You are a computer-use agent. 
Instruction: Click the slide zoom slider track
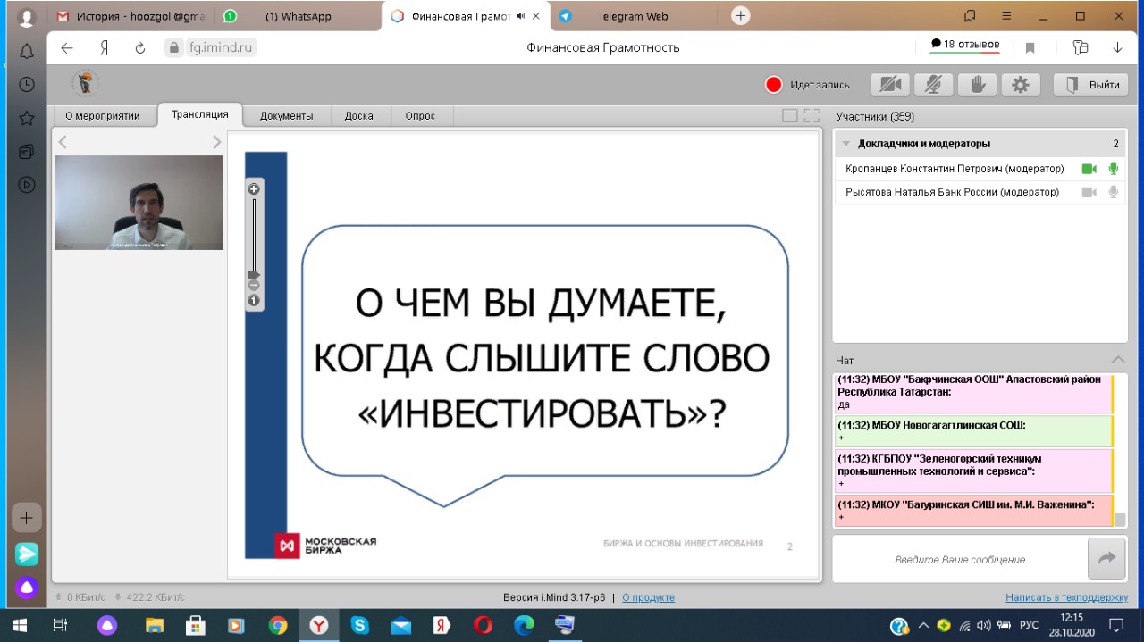[254, 232]
